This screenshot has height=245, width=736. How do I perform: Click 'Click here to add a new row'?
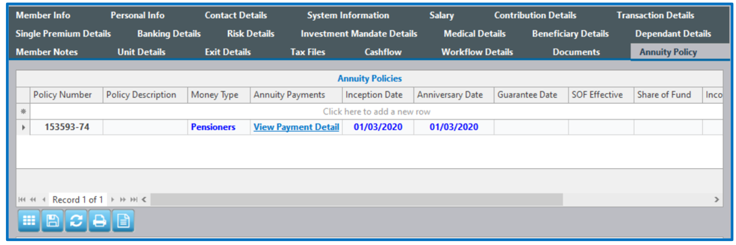point(377,112)
